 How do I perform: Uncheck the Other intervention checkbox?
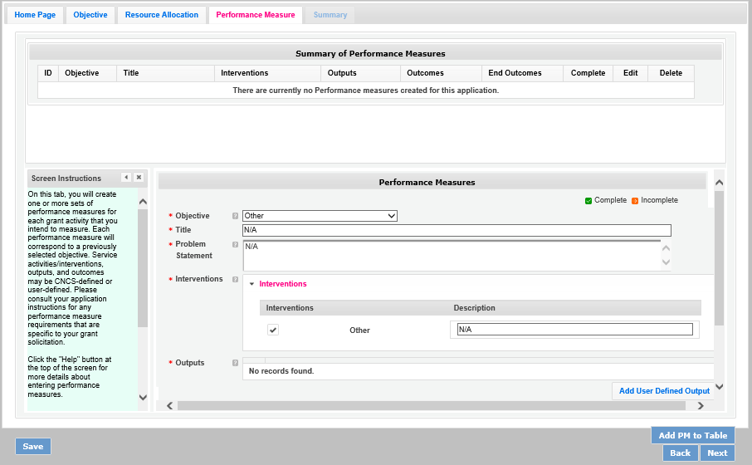273,330
